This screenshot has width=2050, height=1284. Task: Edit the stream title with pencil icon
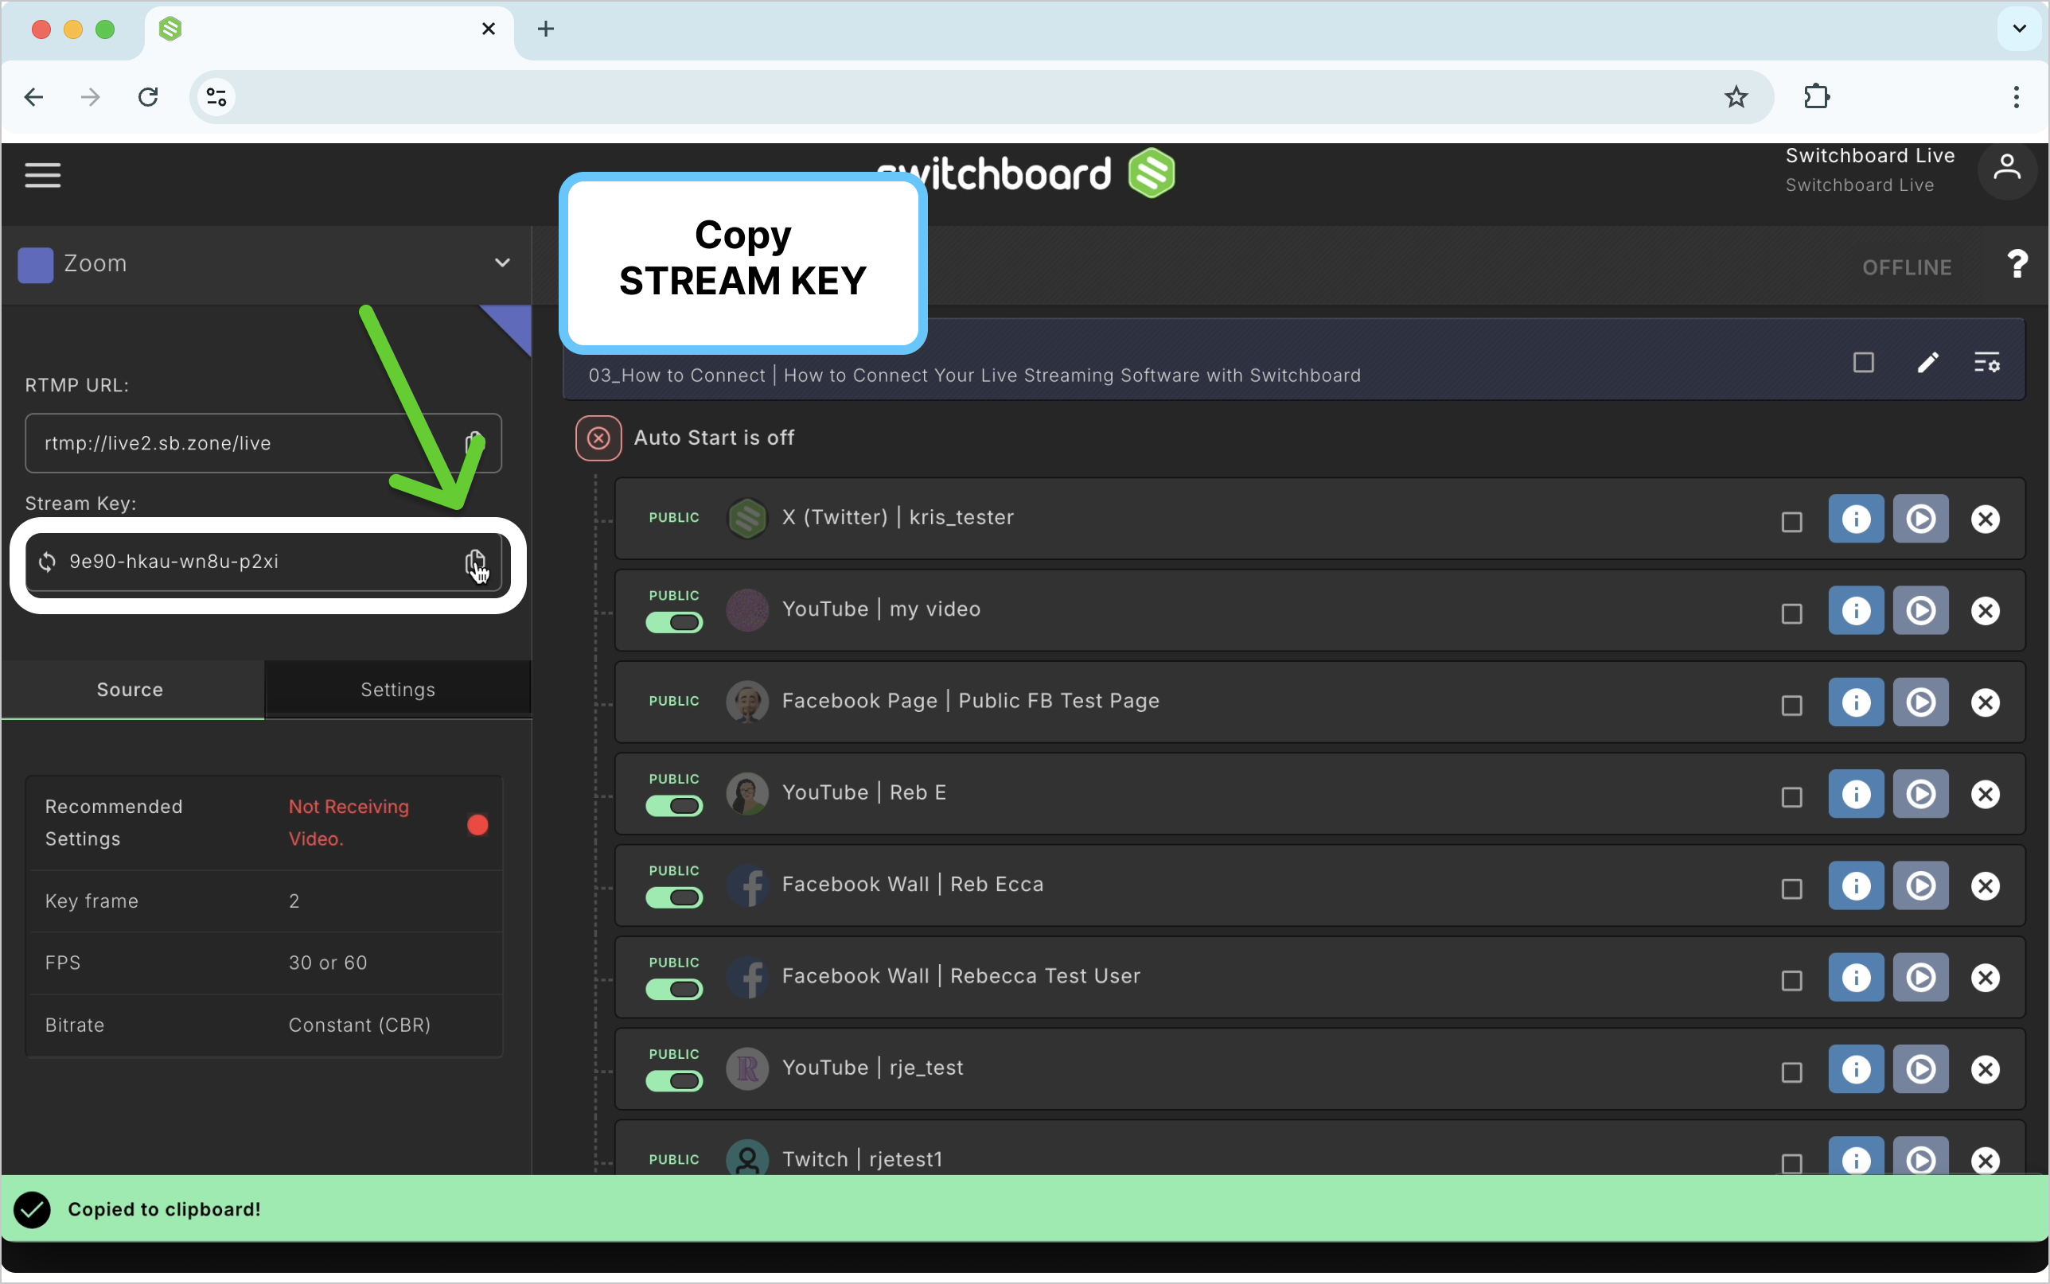pyautogui.click(x=1927, y=363)
